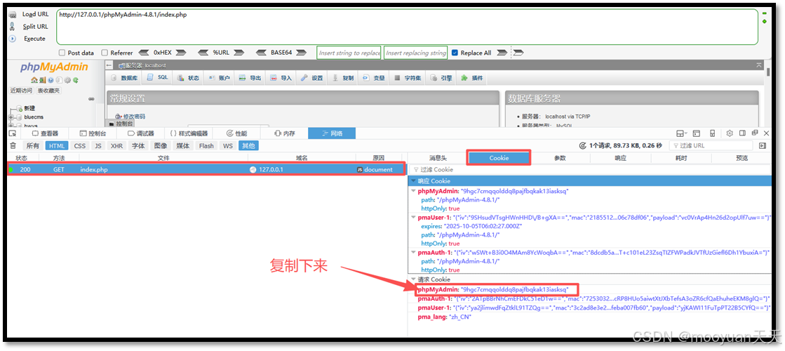Click the 过滤 URL filter field
The image size is (785, 351).
point(711,146)
